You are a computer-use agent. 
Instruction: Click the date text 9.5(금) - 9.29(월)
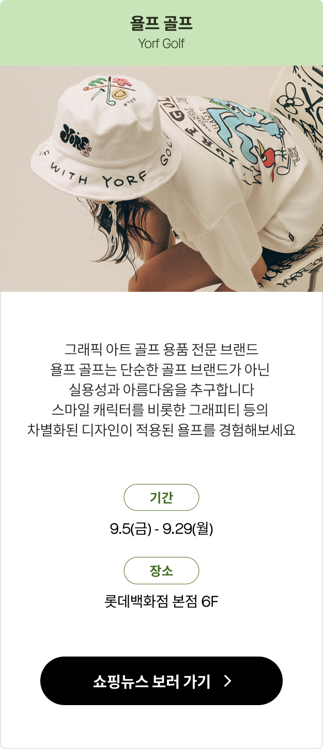(x=161, y=529)
